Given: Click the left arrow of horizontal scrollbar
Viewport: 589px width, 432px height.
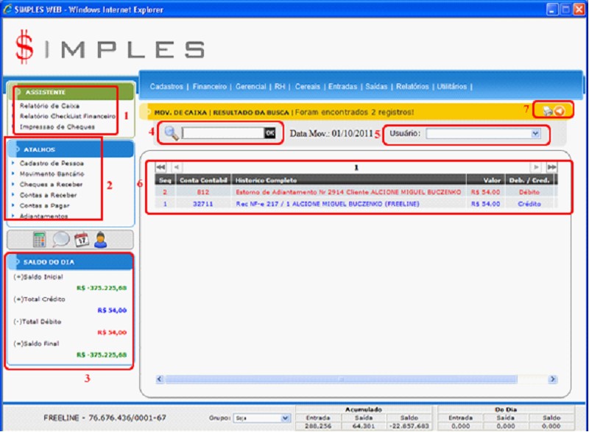Looking at the screenshot, I should [160, 379].
